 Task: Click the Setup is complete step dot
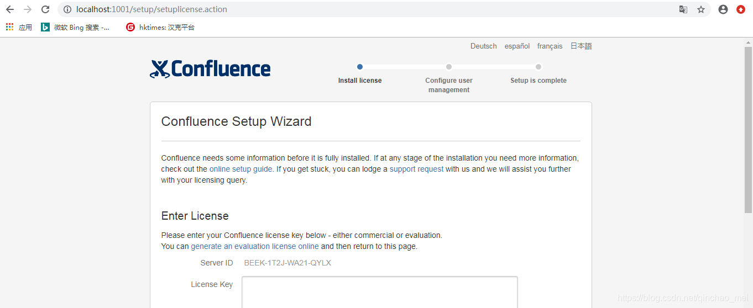click(x=538, y=67)
